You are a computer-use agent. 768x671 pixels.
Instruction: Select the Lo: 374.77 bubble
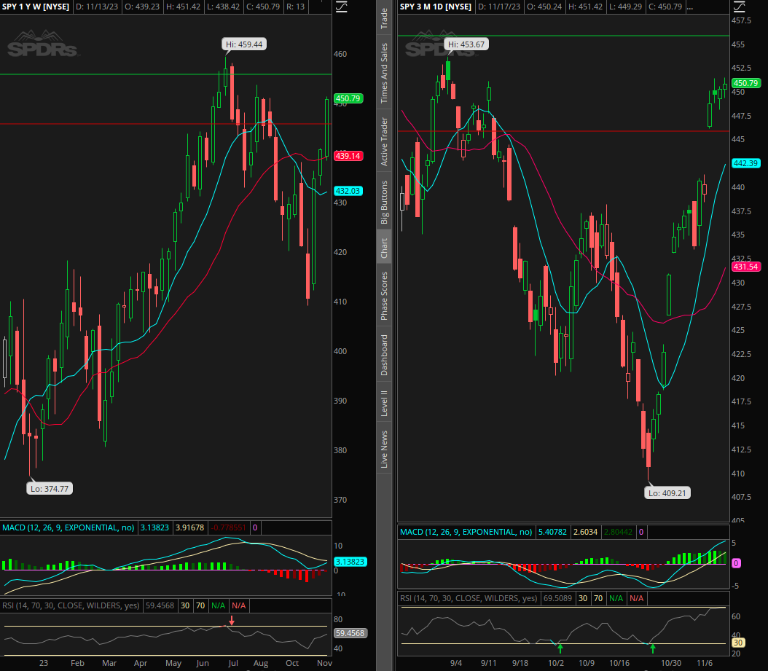tap(50, 488)
